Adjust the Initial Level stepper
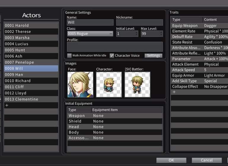The height and width of the screenshot is (166, 228). pos(137,34)
